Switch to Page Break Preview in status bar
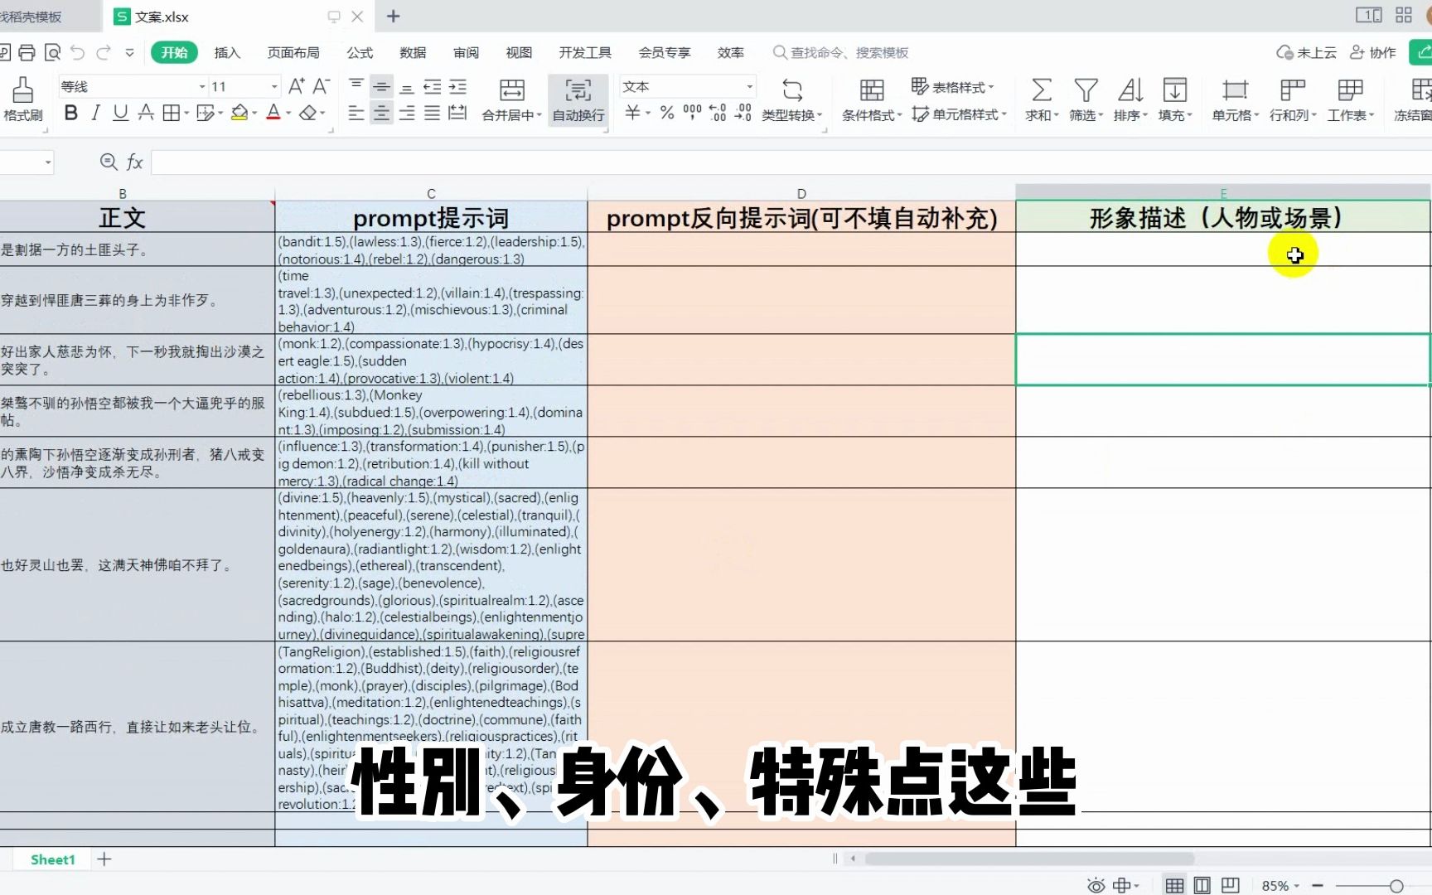The image size is (1432, 895). (x=1231, y=885)
